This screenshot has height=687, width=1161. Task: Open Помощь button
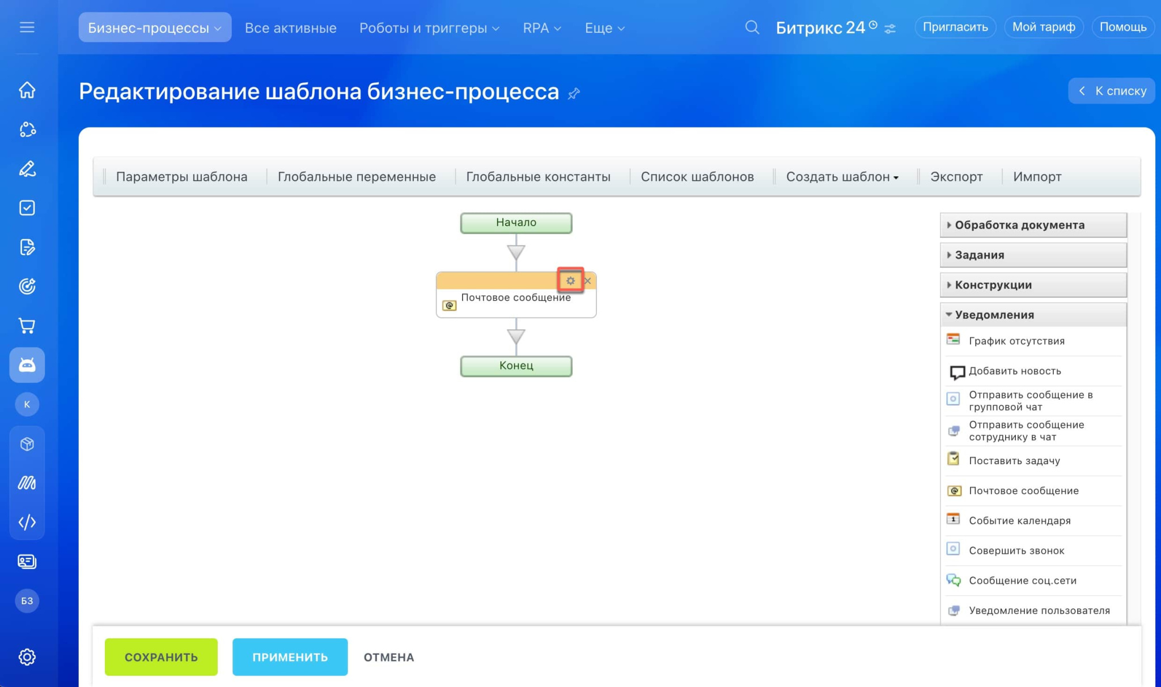click(1123, 27)
